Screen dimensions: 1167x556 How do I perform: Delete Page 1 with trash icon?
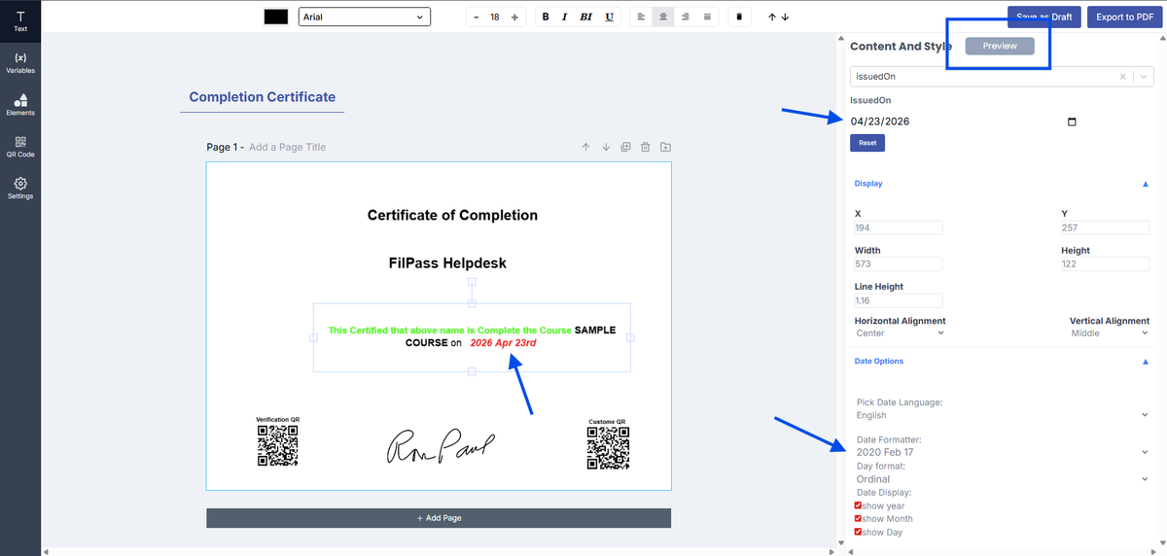point(645,148)
